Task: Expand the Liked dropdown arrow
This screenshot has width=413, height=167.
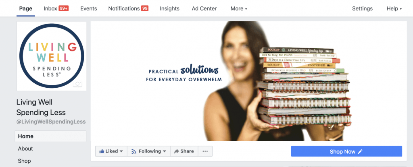Action: [x=121, y=151]
